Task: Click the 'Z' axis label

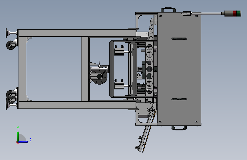Action: (30, 140)
